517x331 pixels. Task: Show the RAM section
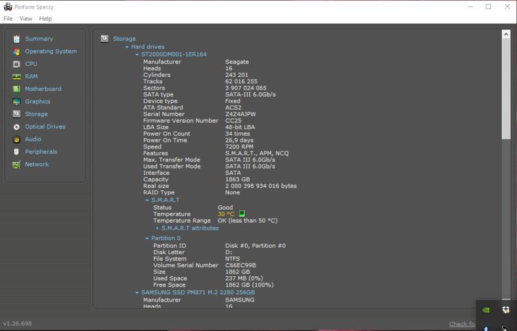coord(31,76)
